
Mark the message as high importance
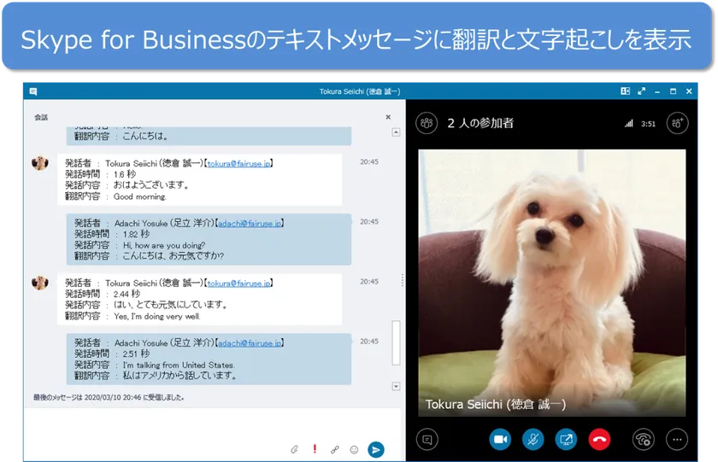click(315, 449)
